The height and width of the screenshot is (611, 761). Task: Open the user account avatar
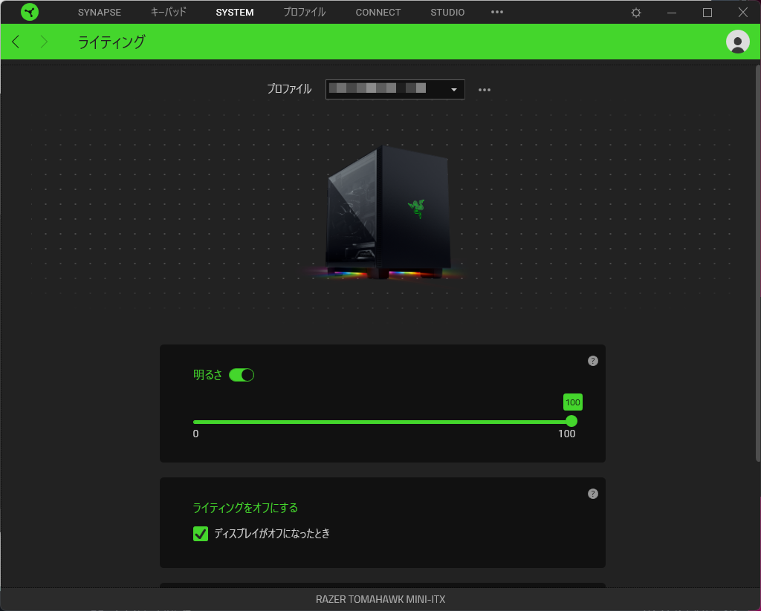point(737,42)
